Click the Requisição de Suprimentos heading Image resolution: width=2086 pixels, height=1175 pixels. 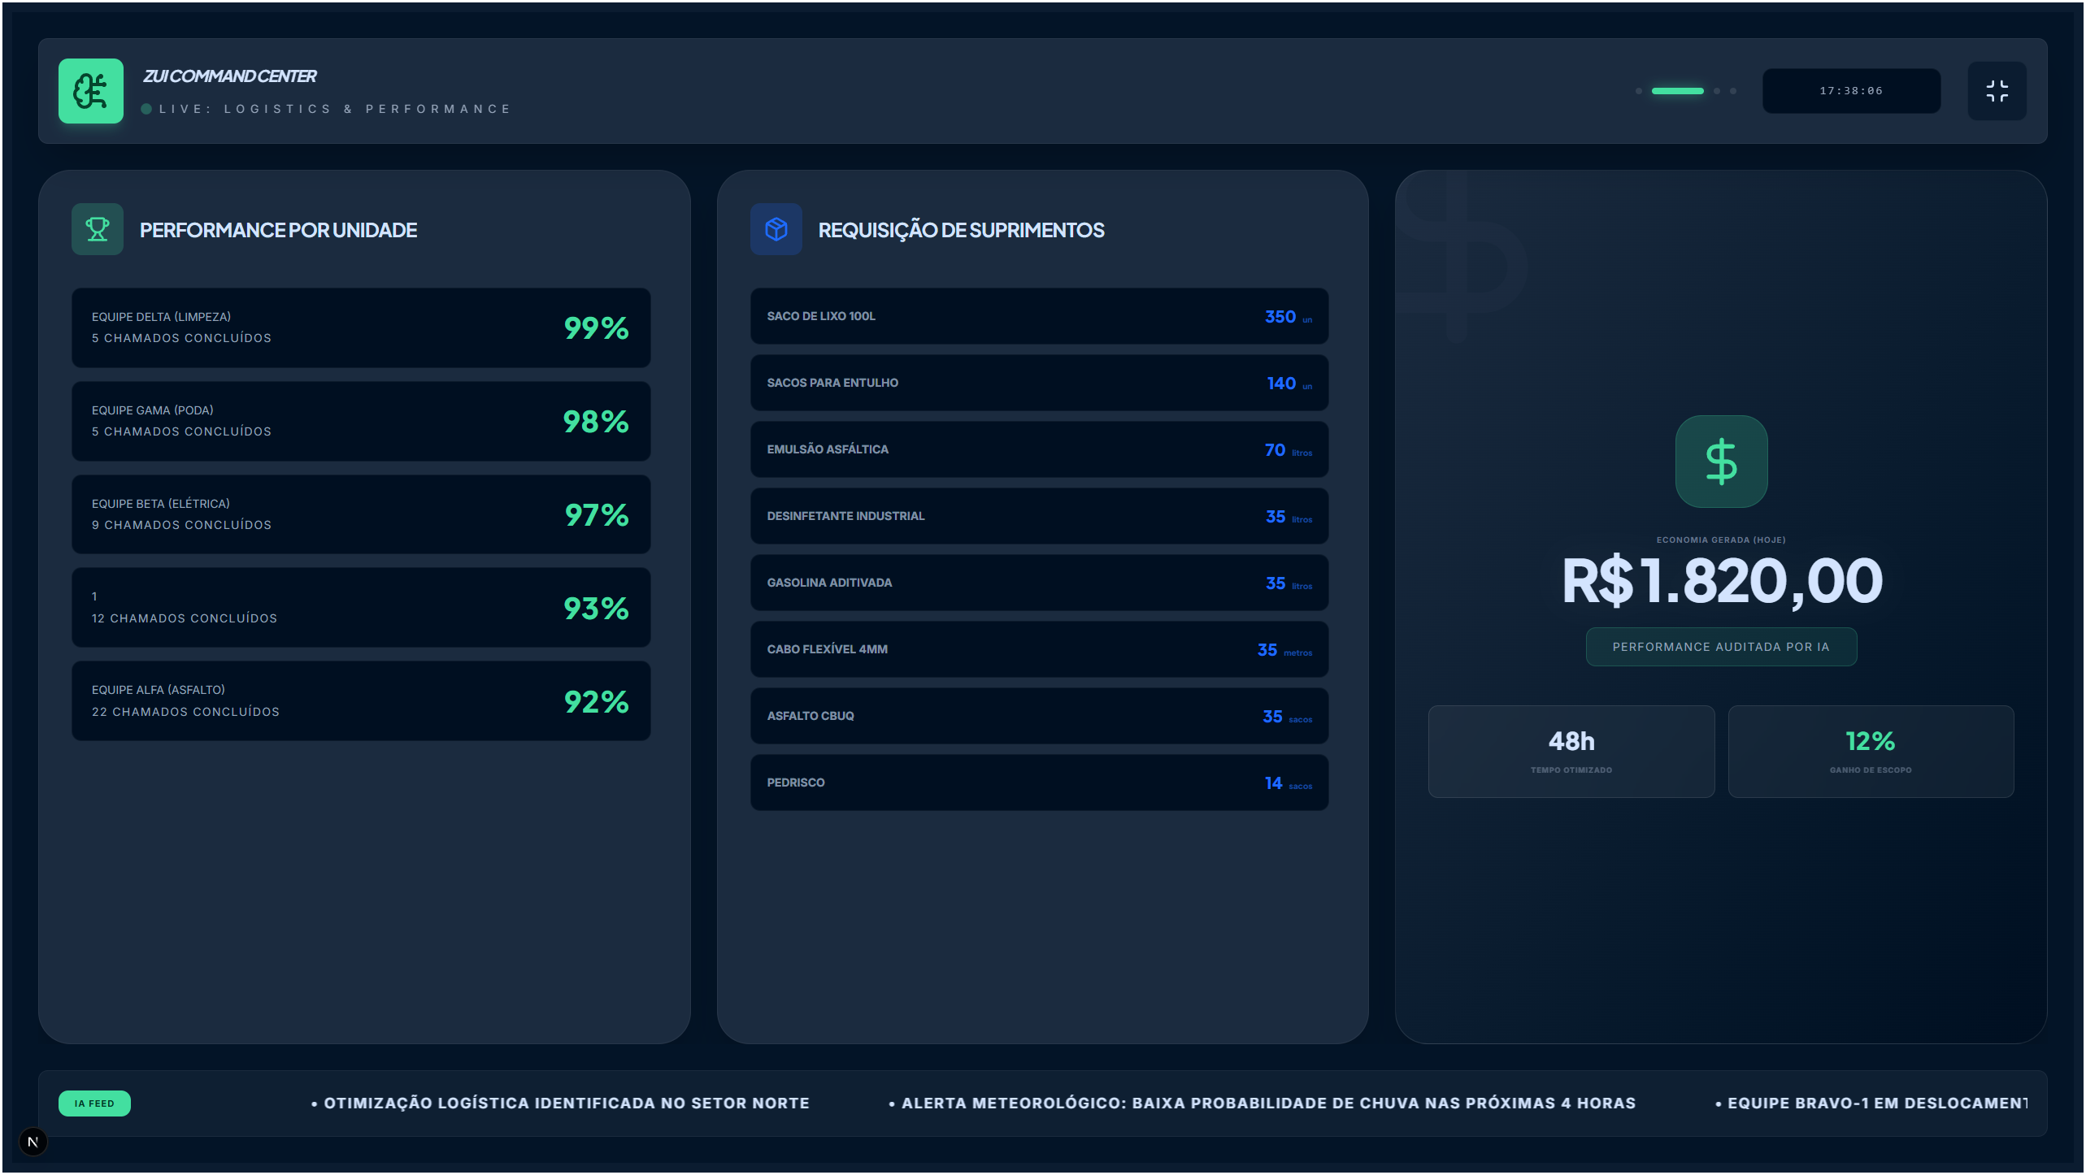pyautogui.click(x=961, y=230)
